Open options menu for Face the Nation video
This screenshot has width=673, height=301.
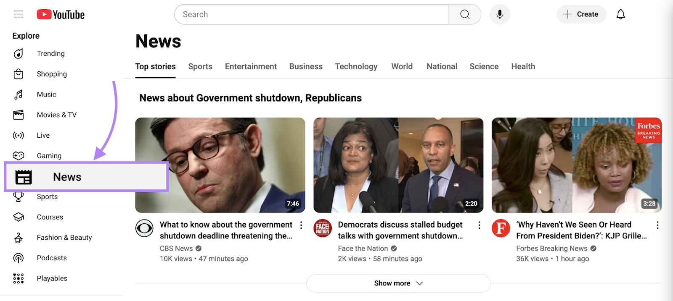(x=479, y=225)
